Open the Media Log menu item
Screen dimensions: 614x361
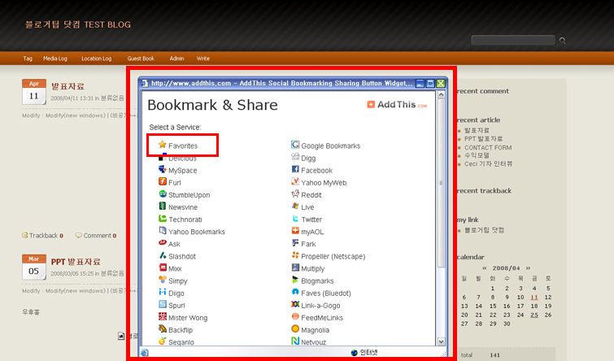tap(55, 59)
